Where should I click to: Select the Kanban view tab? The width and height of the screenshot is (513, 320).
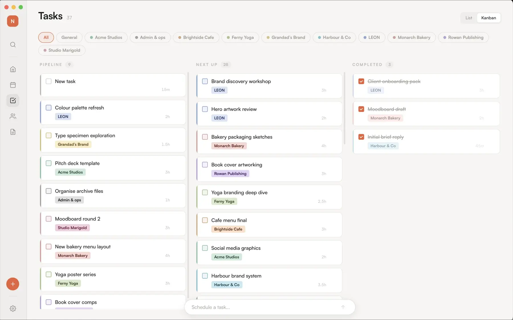[488, 18]
